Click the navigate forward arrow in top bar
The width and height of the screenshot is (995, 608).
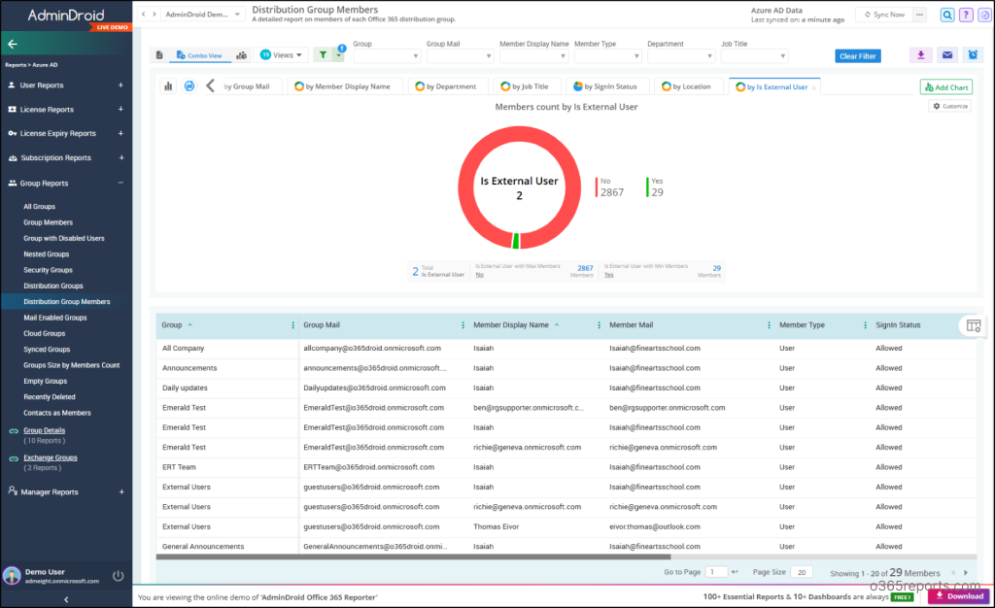[154, 14]
